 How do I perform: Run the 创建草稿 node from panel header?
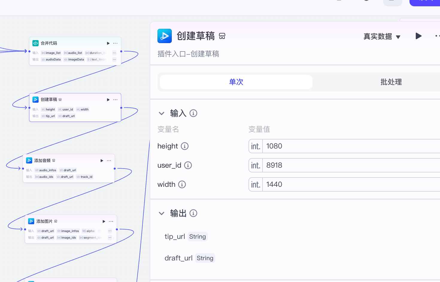tap(418, 36)
